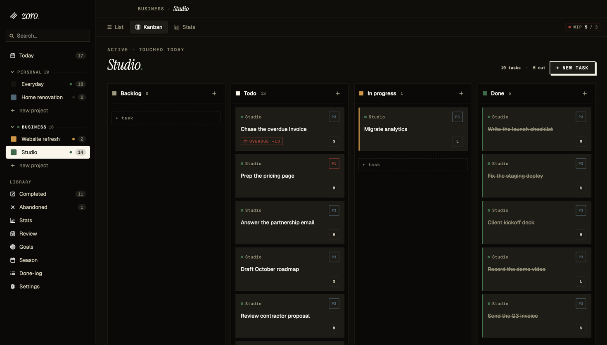Click the Website refresh orange color swatch
Screen dimensions: 607x345
(14, 139)
